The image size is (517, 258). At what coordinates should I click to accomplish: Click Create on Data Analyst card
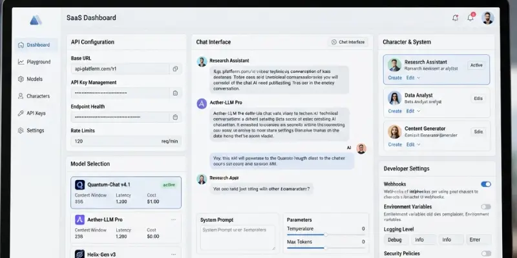pyautogui.click(x=395, y=111)
